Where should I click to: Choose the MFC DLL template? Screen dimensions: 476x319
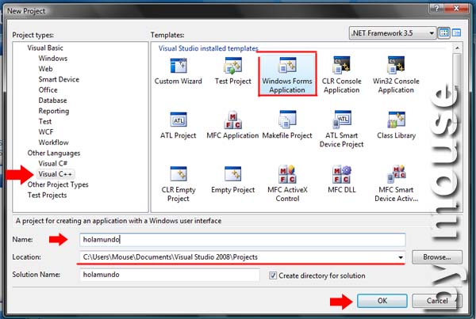tap(341, 180)
